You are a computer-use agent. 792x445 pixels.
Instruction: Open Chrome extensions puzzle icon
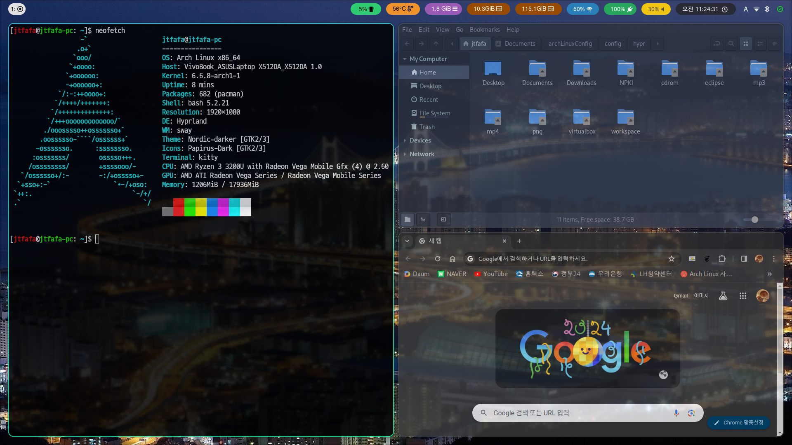(722, 259)
